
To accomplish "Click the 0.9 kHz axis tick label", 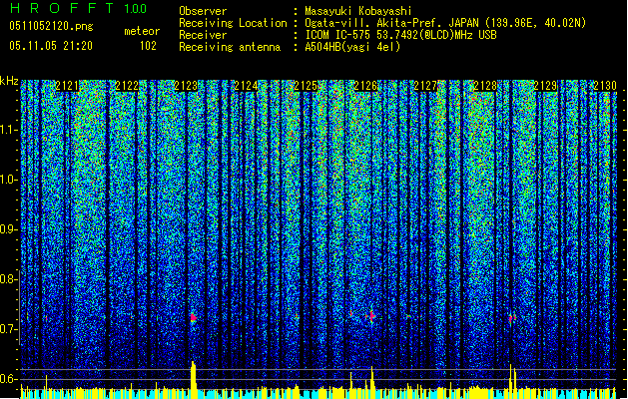I will coord(9,229).
